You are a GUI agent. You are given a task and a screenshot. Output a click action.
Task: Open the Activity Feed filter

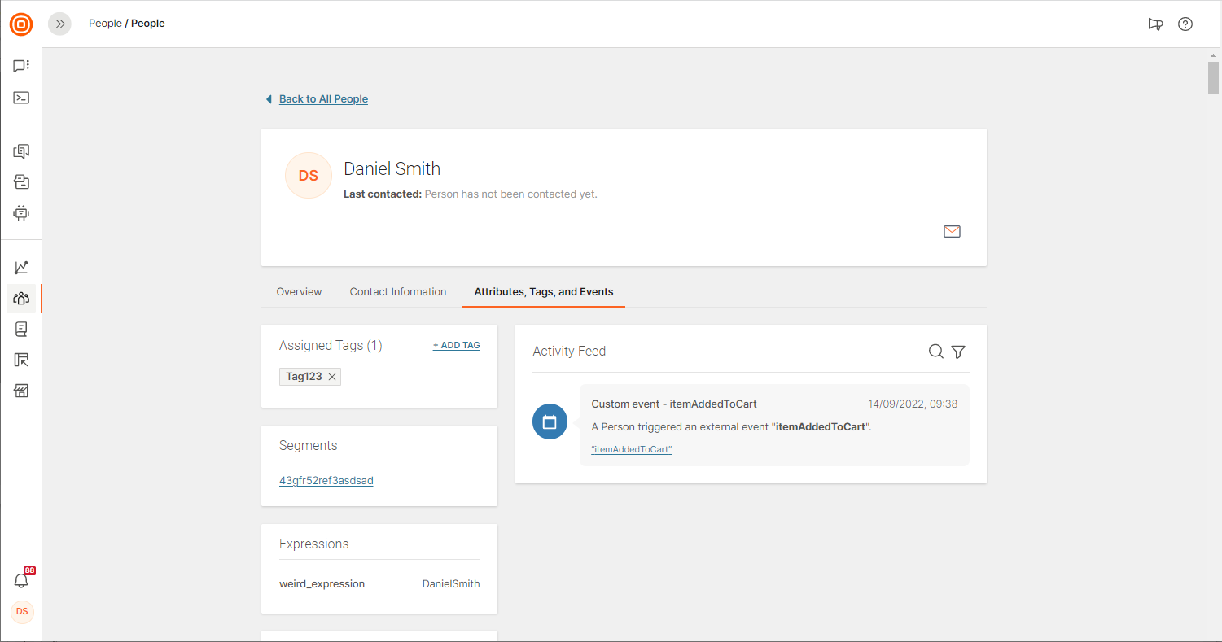[x=958, y=352]
